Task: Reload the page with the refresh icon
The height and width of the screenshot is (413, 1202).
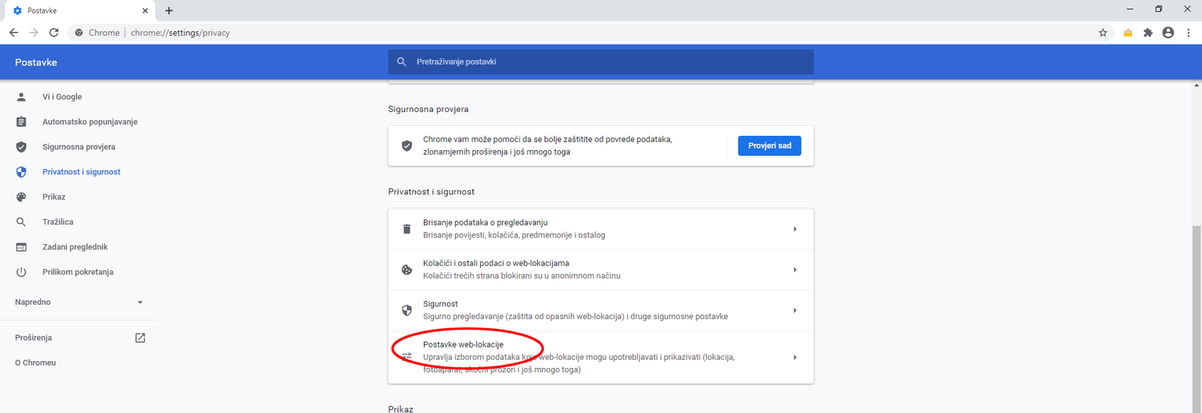Action: click(53, 32)
